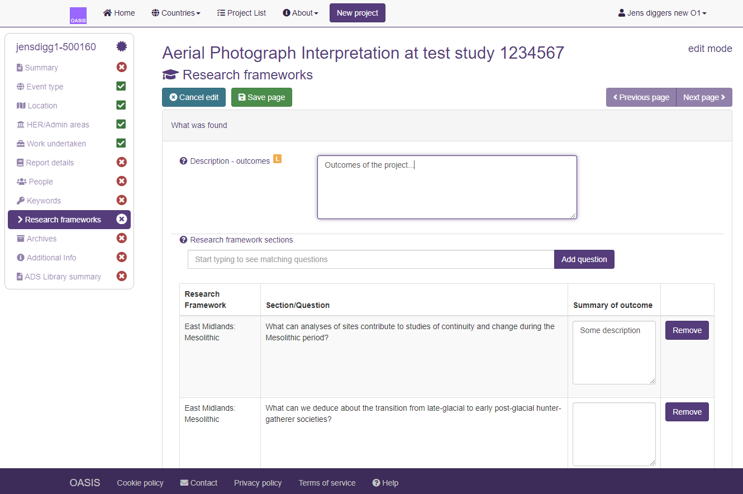743x494 pixels.
Task: Click the green check icon for HER/Admin areas
Action: (121, 124)
